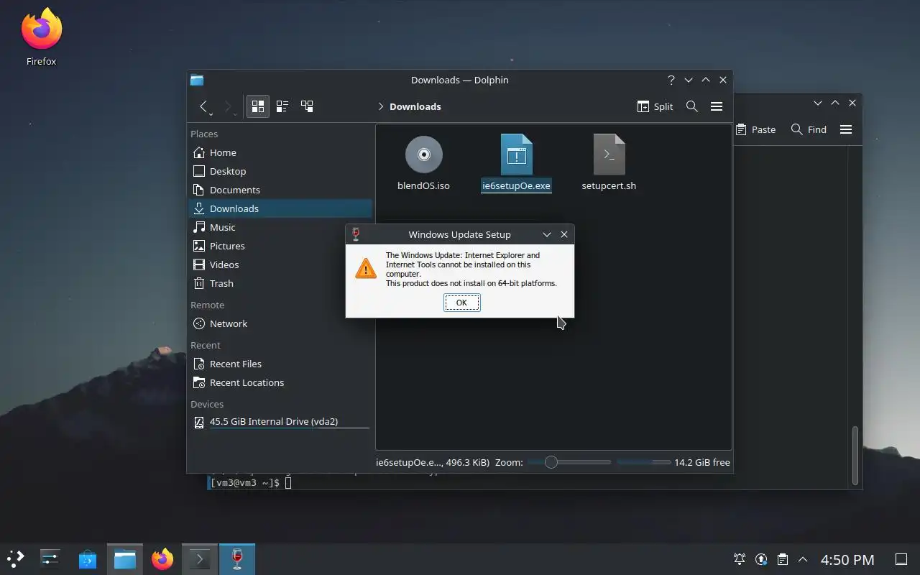Click the free space bar in status bar
This screenshot has width=920, height=575.
(643, 462)
